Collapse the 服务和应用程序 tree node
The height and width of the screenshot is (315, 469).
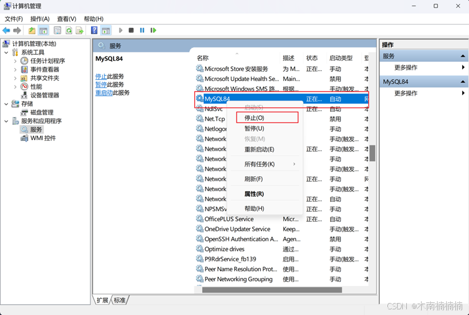click(x=6, y=121)
